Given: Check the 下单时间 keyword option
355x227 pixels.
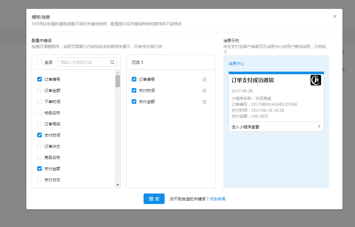Looking at the screenshot, I should point(40,102).
